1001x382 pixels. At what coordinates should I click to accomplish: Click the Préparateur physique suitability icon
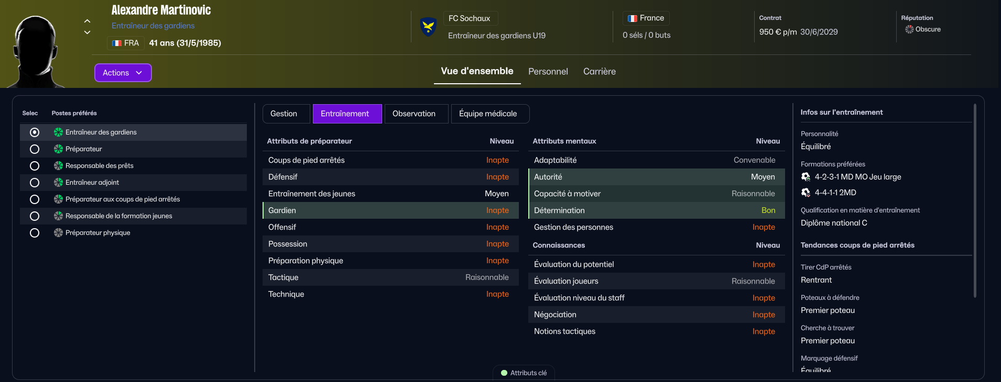(58, 233)
